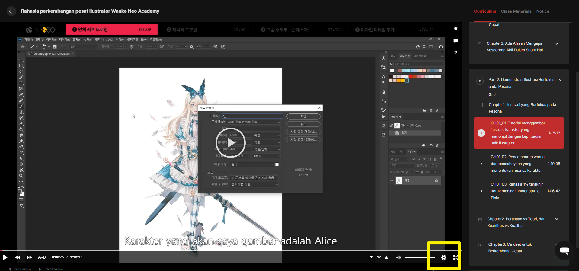Click the volume slider track
This screenshot has width=579, height=271.
pyautogui.click(x=420, y=257)
